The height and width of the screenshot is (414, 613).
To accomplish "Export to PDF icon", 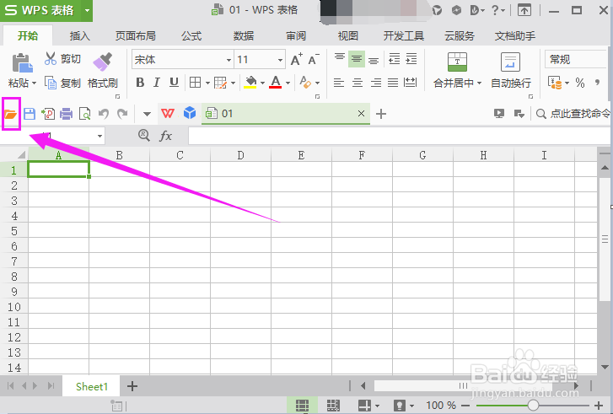I will coord(48,114).
